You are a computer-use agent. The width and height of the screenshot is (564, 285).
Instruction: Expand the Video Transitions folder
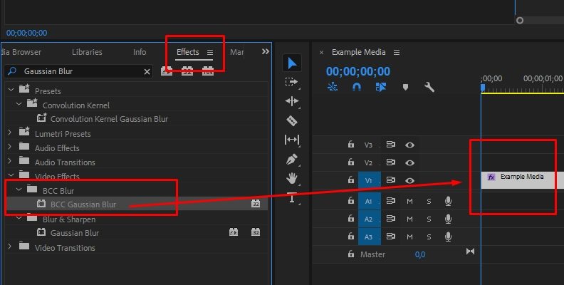(11, 247)
